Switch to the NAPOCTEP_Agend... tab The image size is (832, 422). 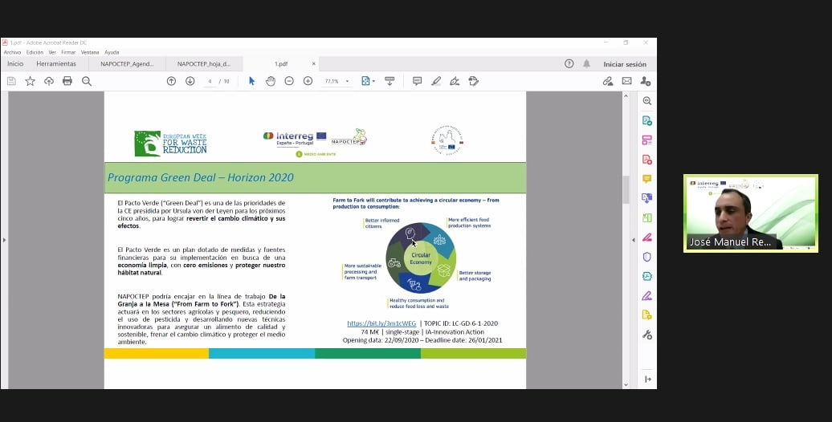click(x=127, y=64)
